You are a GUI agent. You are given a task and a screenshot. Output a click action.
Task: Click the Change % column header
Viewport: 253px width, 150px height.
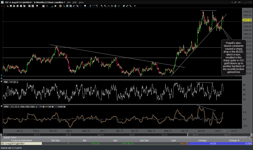point(234,141)
